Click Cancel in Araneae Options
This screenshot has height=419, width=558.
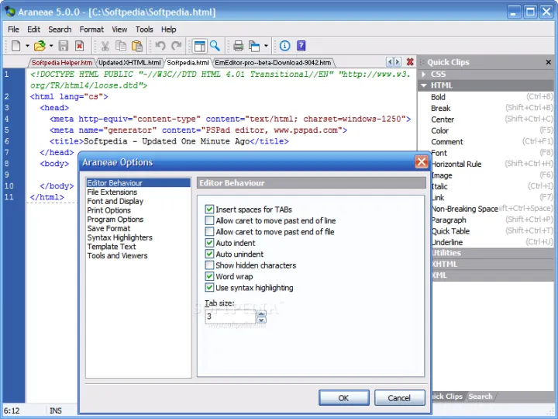click(399, 397)
